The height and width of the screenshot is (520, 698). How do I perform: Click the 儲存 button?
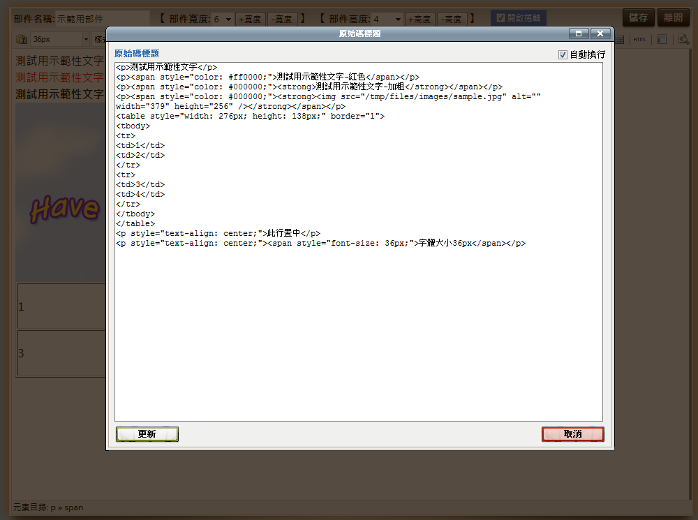[x=639, y=17]
